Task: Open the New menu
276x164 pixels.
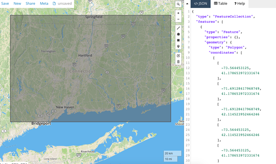Action: [17, 4]
